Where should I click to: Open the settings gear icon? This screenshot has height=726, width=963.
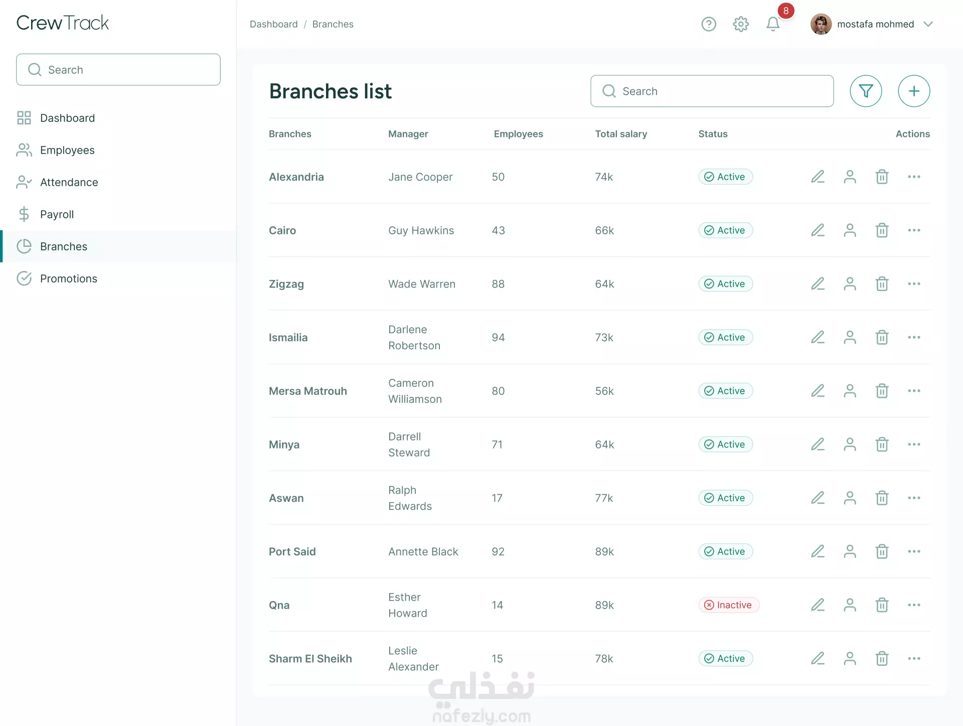[x=740, y=24]
